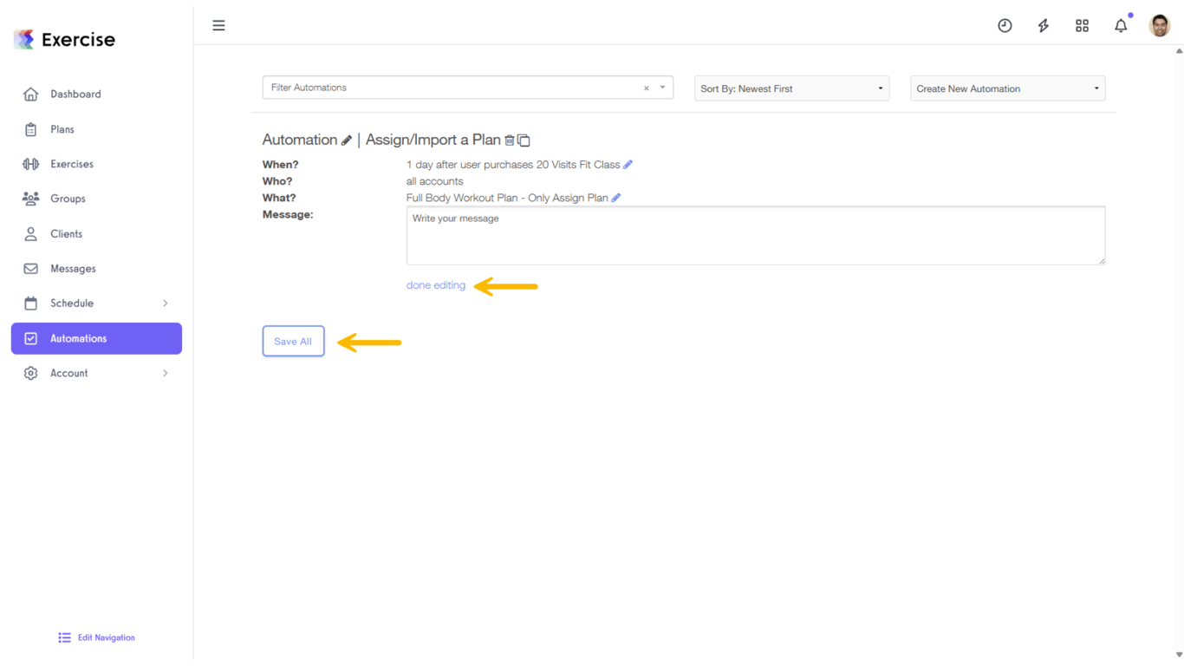The image size is (1184, 666).
Task: Open the Create New Automation dropdown
Action: 1006,88
